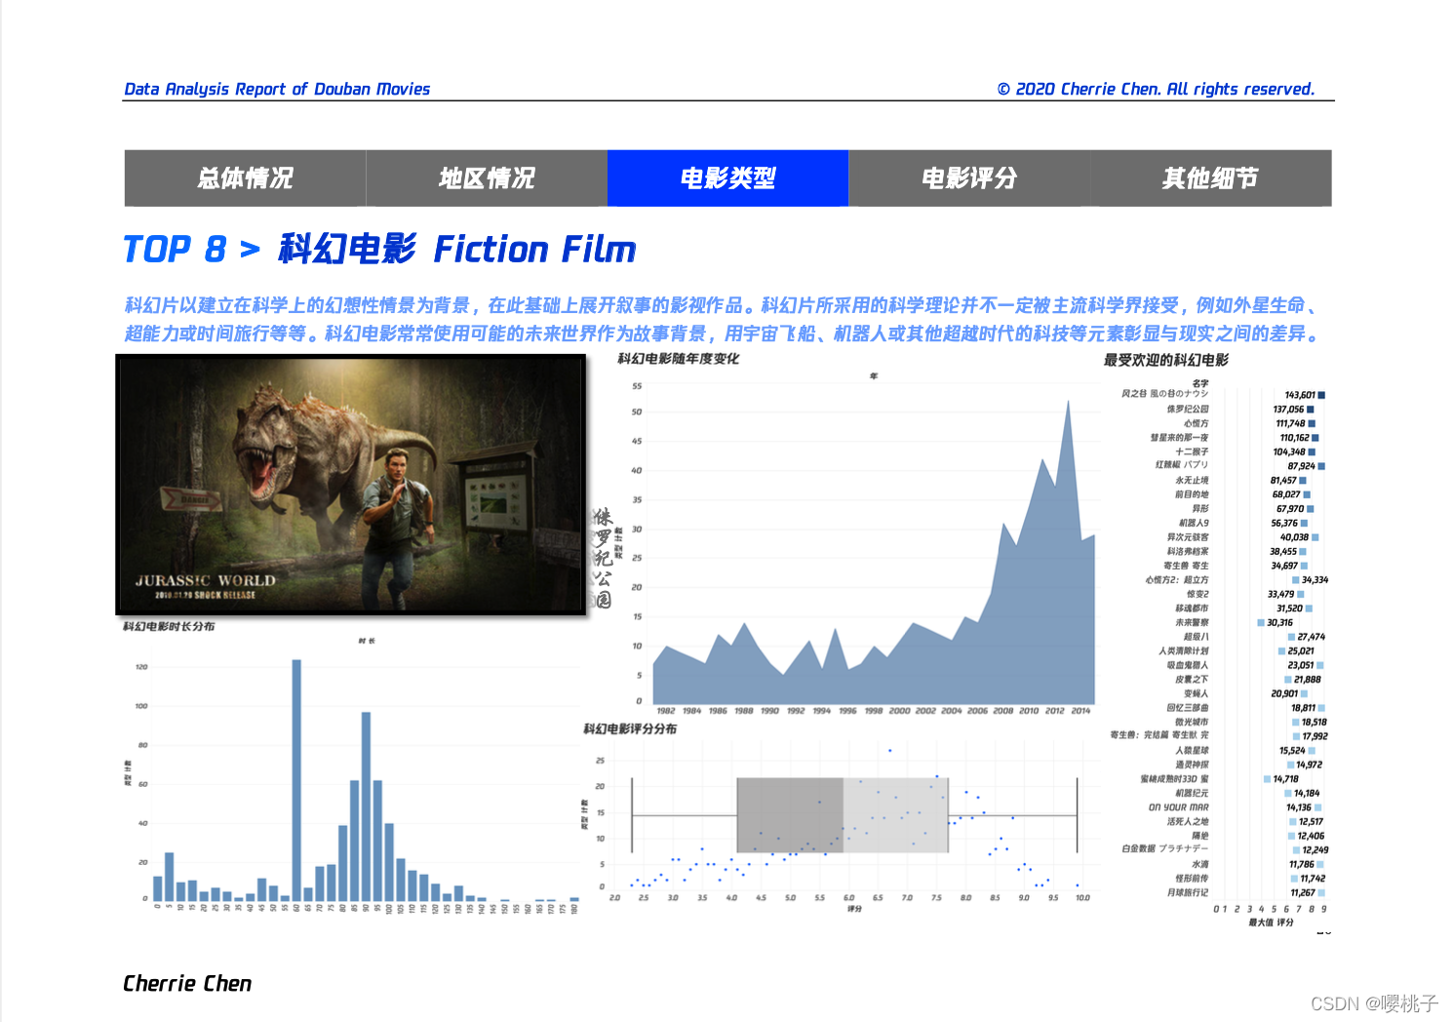
Task: Open the 总体情况 tab
Action: click(x=245, y=178)
